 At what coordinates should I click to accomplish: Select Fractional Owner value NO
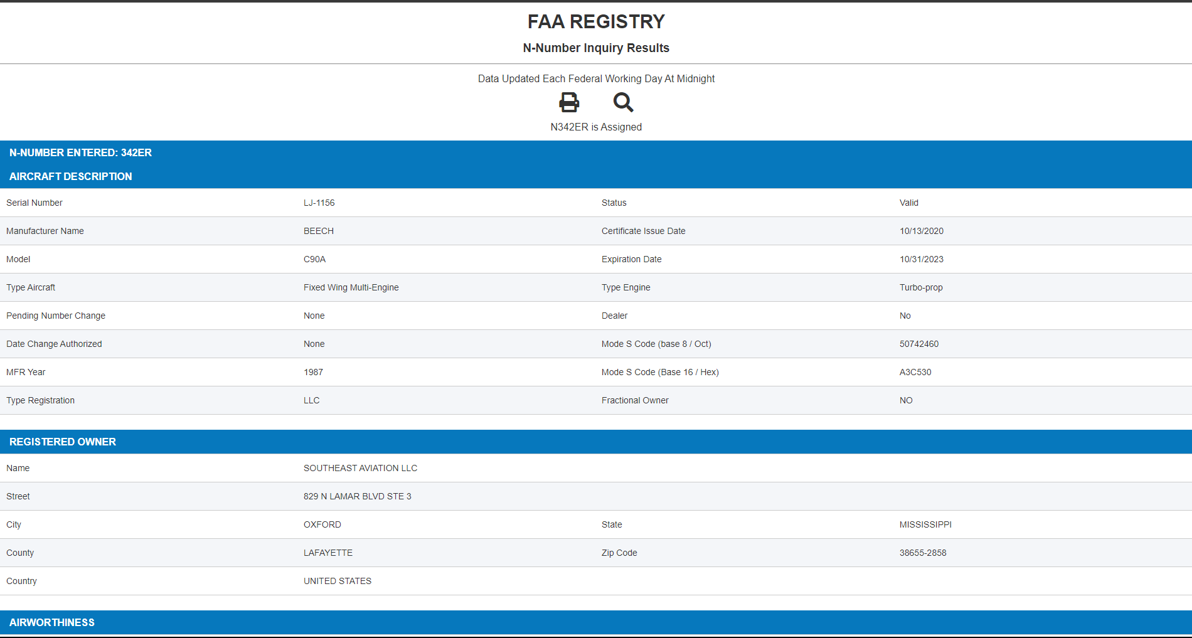click(x=906, y=400)
